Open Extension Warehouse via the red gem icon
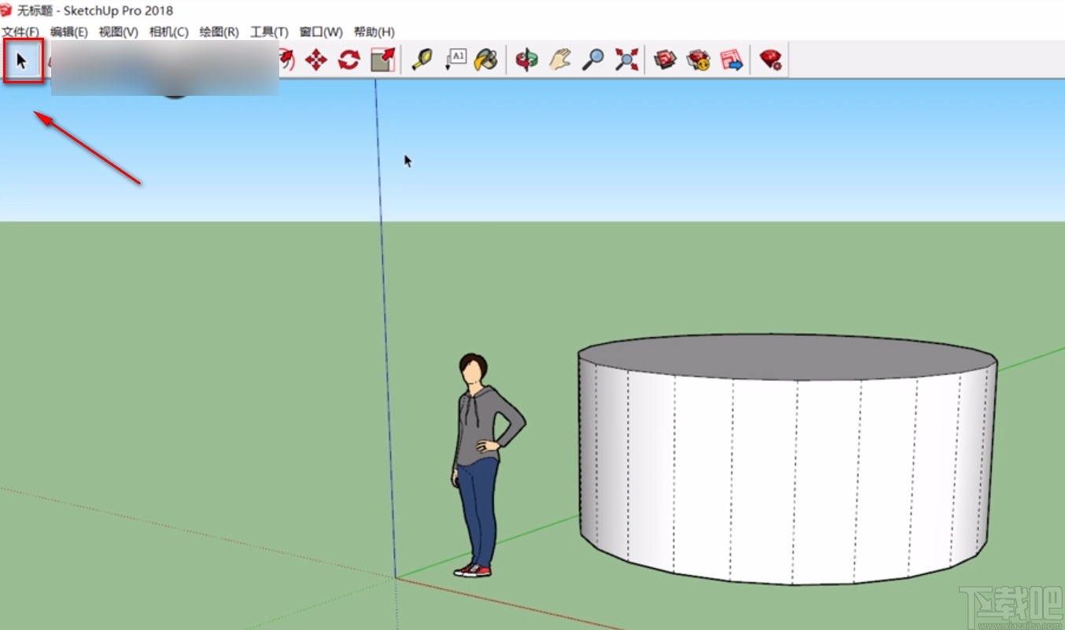Viewport: 1065px width, 630px height. (x=770, y=59)
